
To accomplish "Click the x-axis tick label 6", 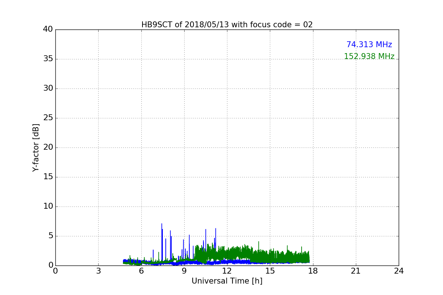I will click(141, 271).
